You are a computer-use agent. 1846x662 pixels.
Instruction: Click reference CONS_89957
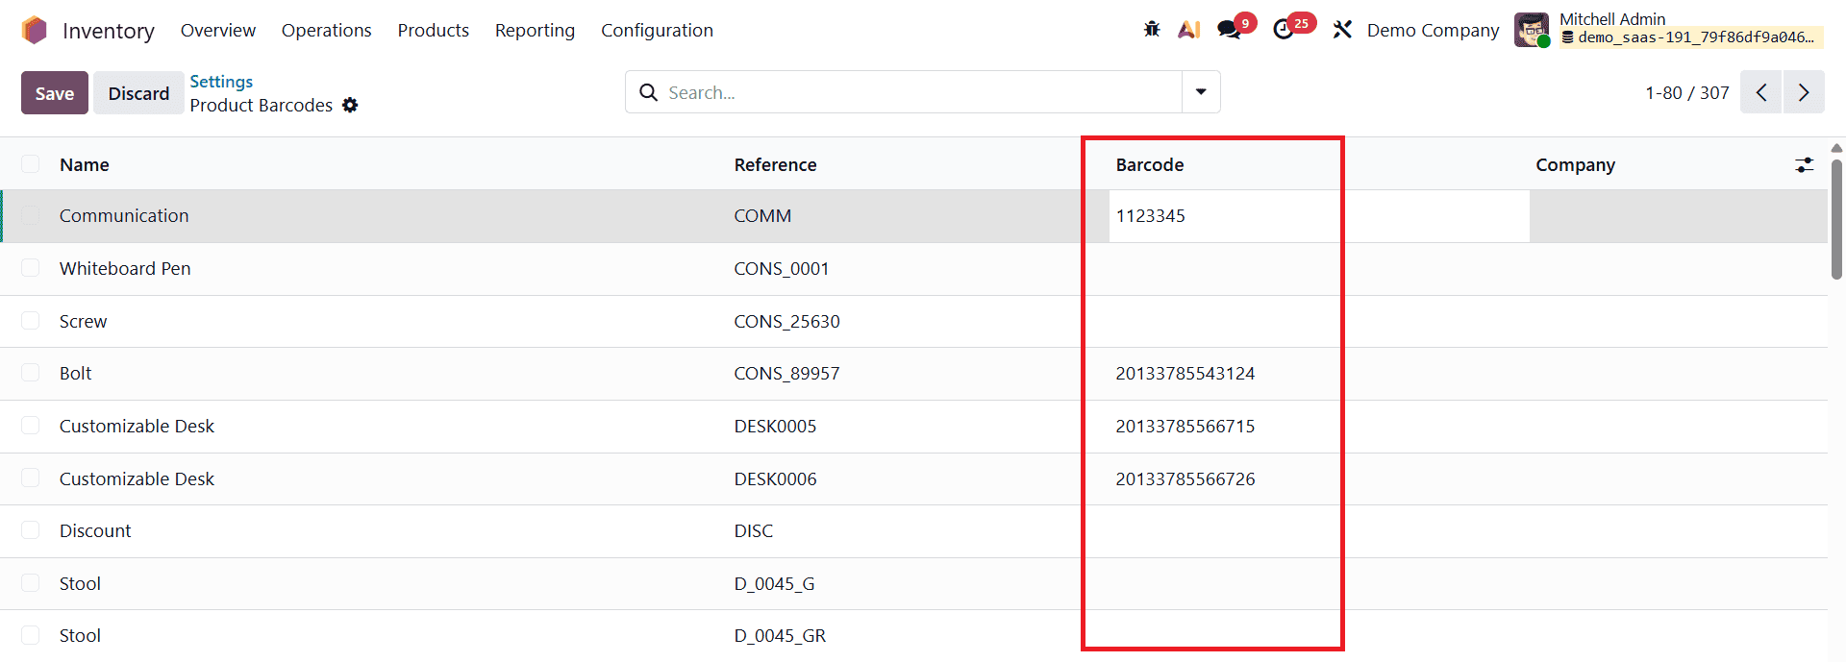point(786,373)
